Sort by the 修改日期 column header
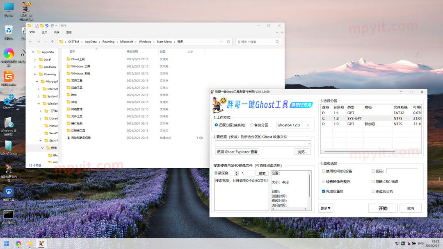Viewport: 443px width, 249px height. [132, 52]
